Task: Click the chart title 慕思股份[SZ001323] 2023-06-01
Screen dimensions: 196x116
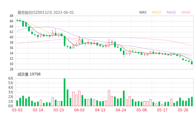Action: click(46, 13)
